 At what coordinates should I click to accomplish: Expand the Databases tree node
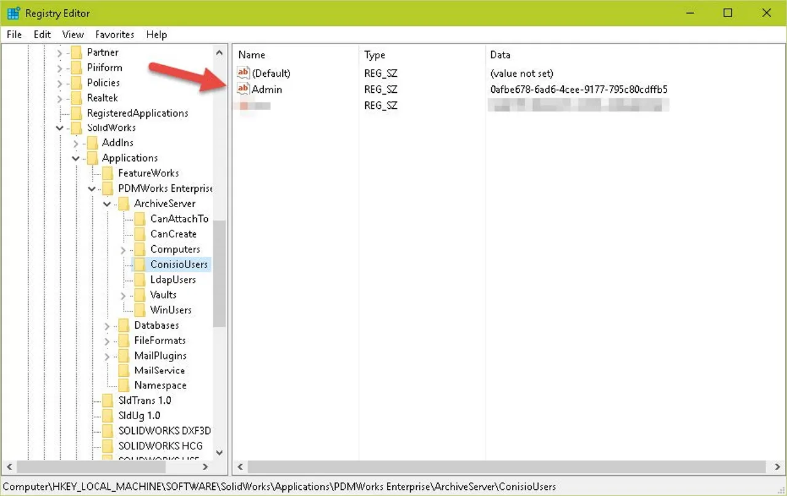click(108, 326)
